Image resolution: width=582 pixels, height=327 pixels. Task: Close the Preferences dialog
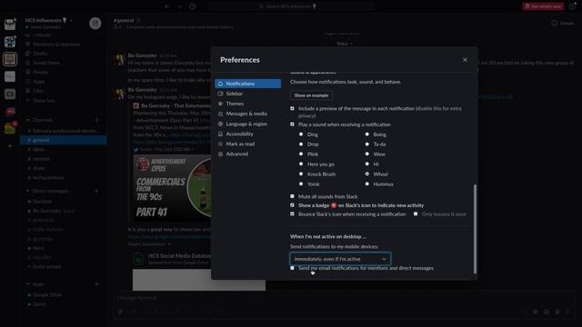465,60
